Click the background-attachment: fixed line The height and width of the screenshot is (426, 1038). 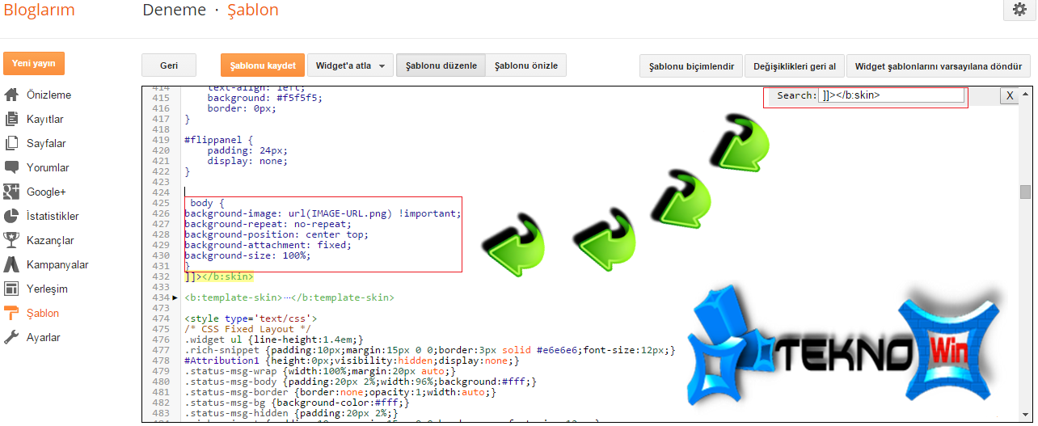(268, 245)
